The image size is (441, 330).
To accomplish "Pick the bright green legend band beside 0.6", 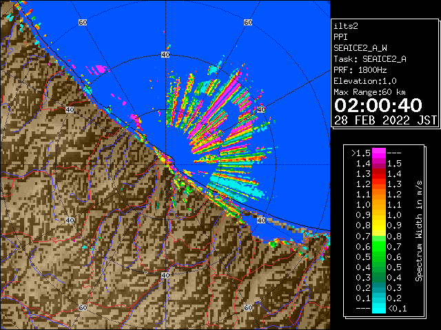I will coord(378,246).
